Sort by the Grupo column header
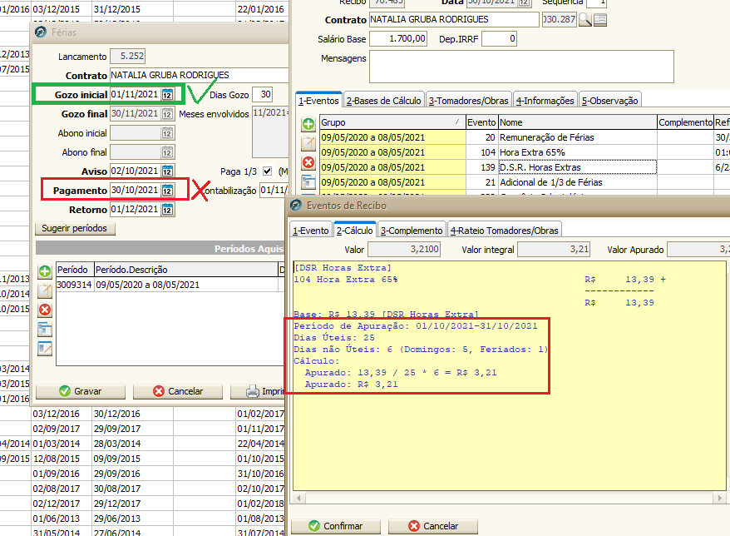The width and height of the screenshot is (730, 536). (392, 122)
